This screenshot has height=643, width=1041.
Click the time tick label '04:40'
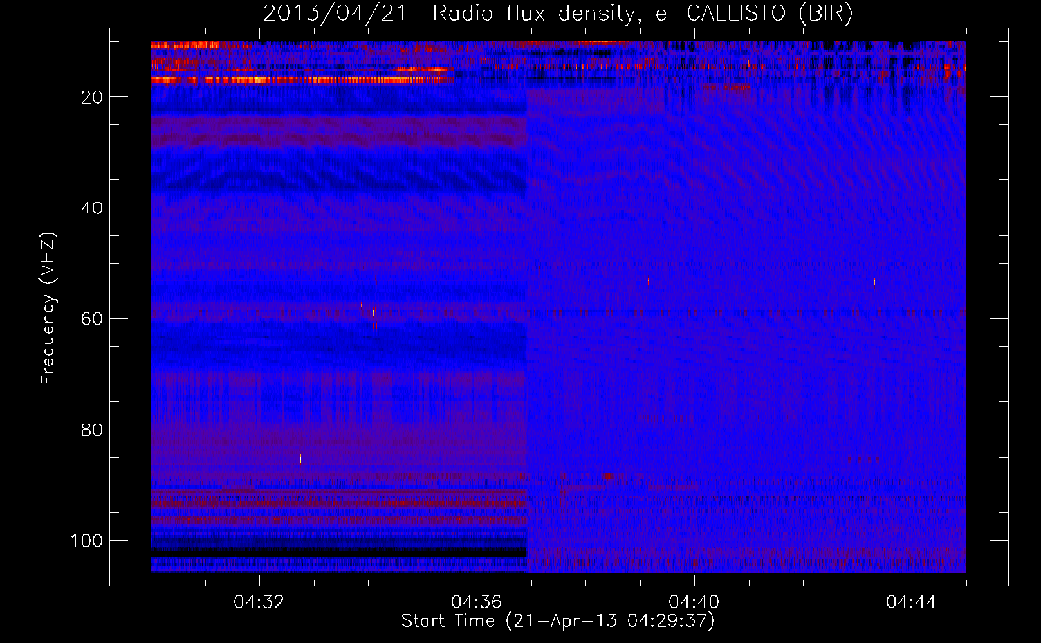pyautogui.click(x=694, y=602)
